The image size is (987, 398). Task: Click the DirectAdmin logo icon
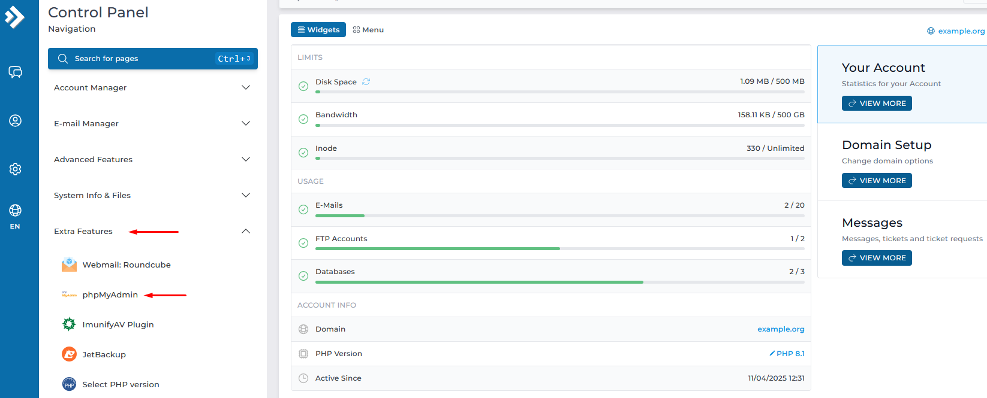[15, 17]
